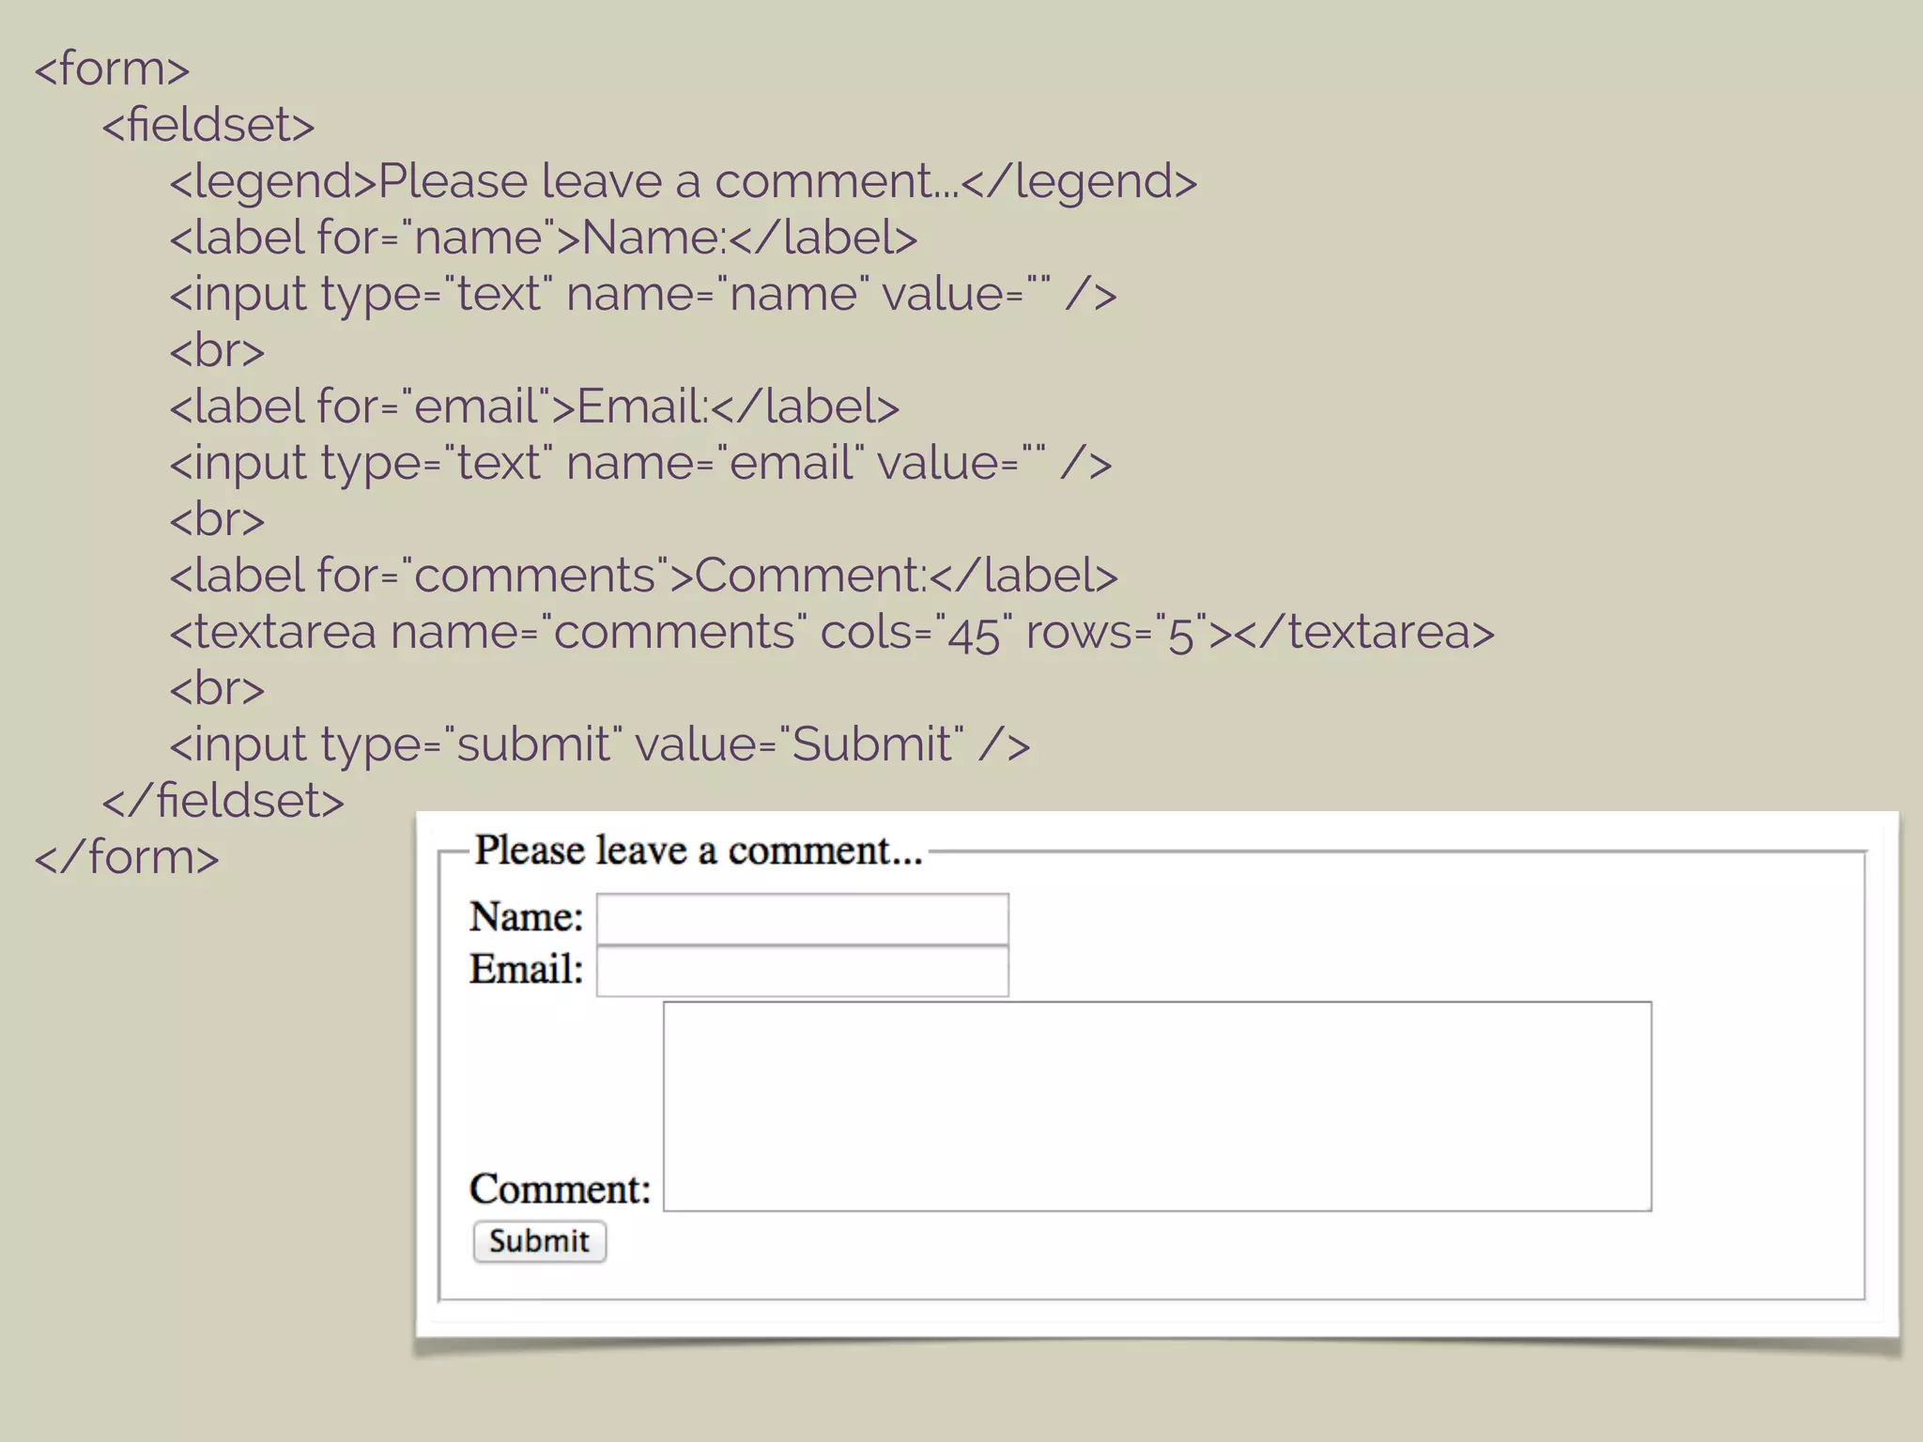Click the input name="name" code line

(642, 294)
